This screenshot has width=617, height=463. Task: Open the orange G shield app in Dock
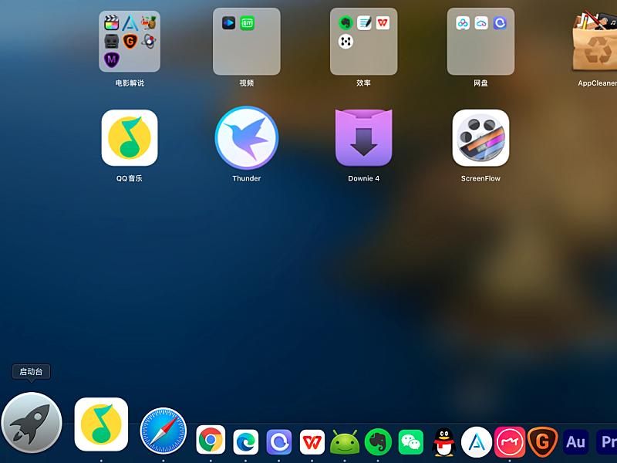[543, 441]
